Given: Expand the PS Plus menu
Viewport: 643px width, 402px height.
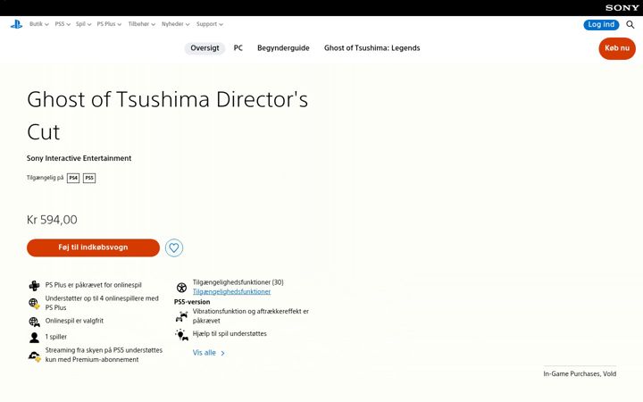Looking at the screenshot, I should click(x=109, y=24).
